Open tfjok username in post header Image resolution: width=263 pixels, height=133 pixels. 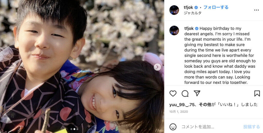click(189, 7)
